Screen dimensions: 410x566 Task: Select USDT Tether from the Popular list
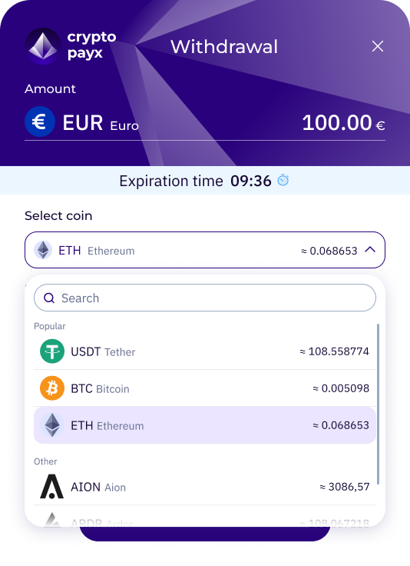pos(205,351)
